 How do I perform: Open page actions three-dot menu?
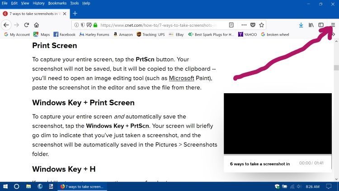(244, 25)
